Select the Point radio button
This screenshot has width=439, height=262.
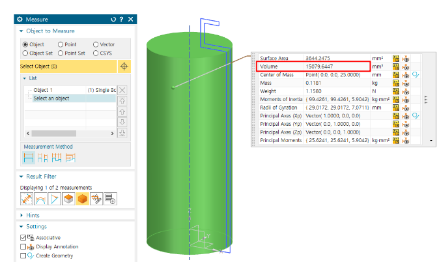pyautogui.click(x=61, y=44)
